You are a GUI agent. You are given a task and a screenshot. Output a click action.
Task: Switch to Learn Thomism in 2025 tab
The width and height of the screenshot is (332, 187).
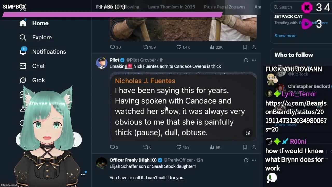(171, 7)
